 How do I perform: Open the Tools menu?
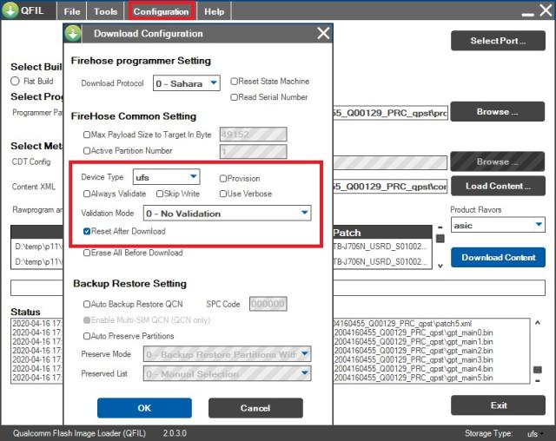pyautogui.click(x=105, y=11)
